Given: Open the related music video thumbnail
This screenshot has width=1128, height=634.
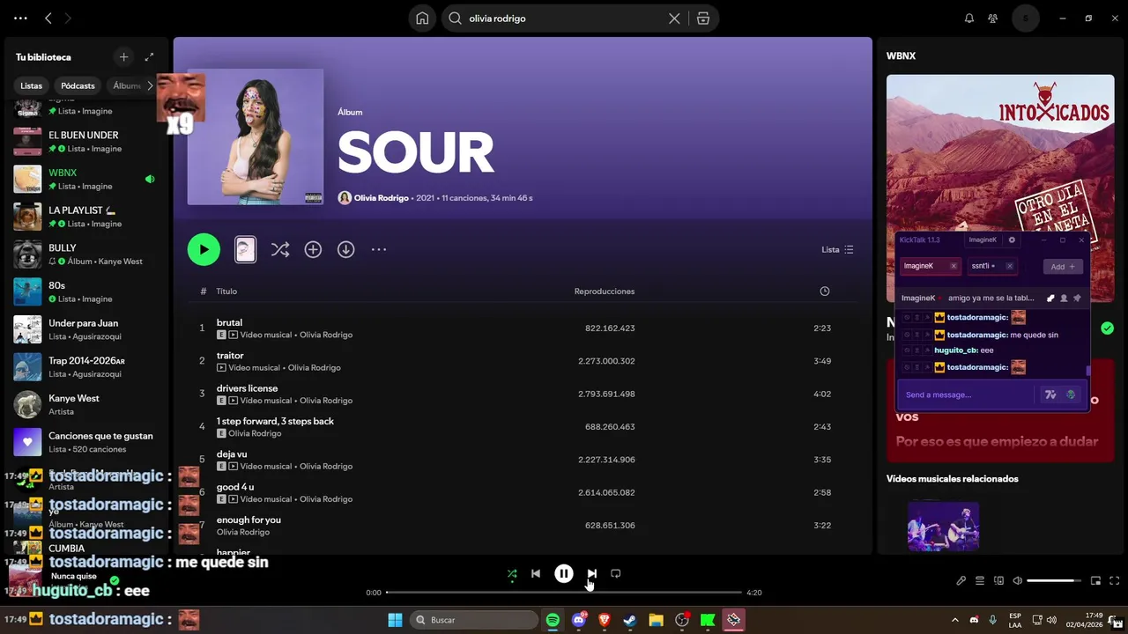Looking at the screenshot, I should pyautogui.click(x=943, y=526).
